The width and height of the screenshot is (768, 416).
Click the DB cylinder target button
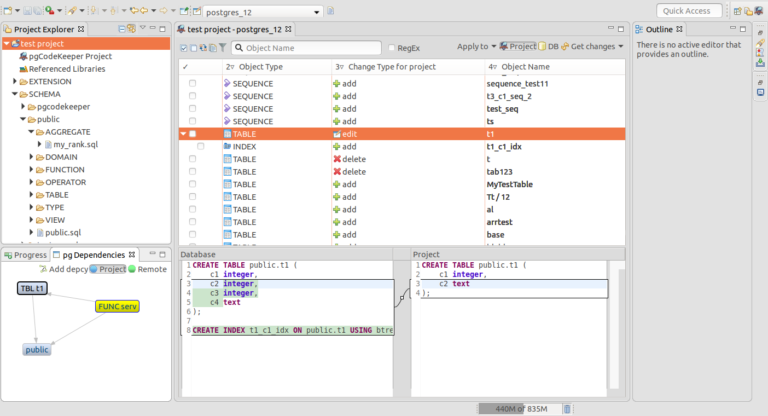point(548,47)
